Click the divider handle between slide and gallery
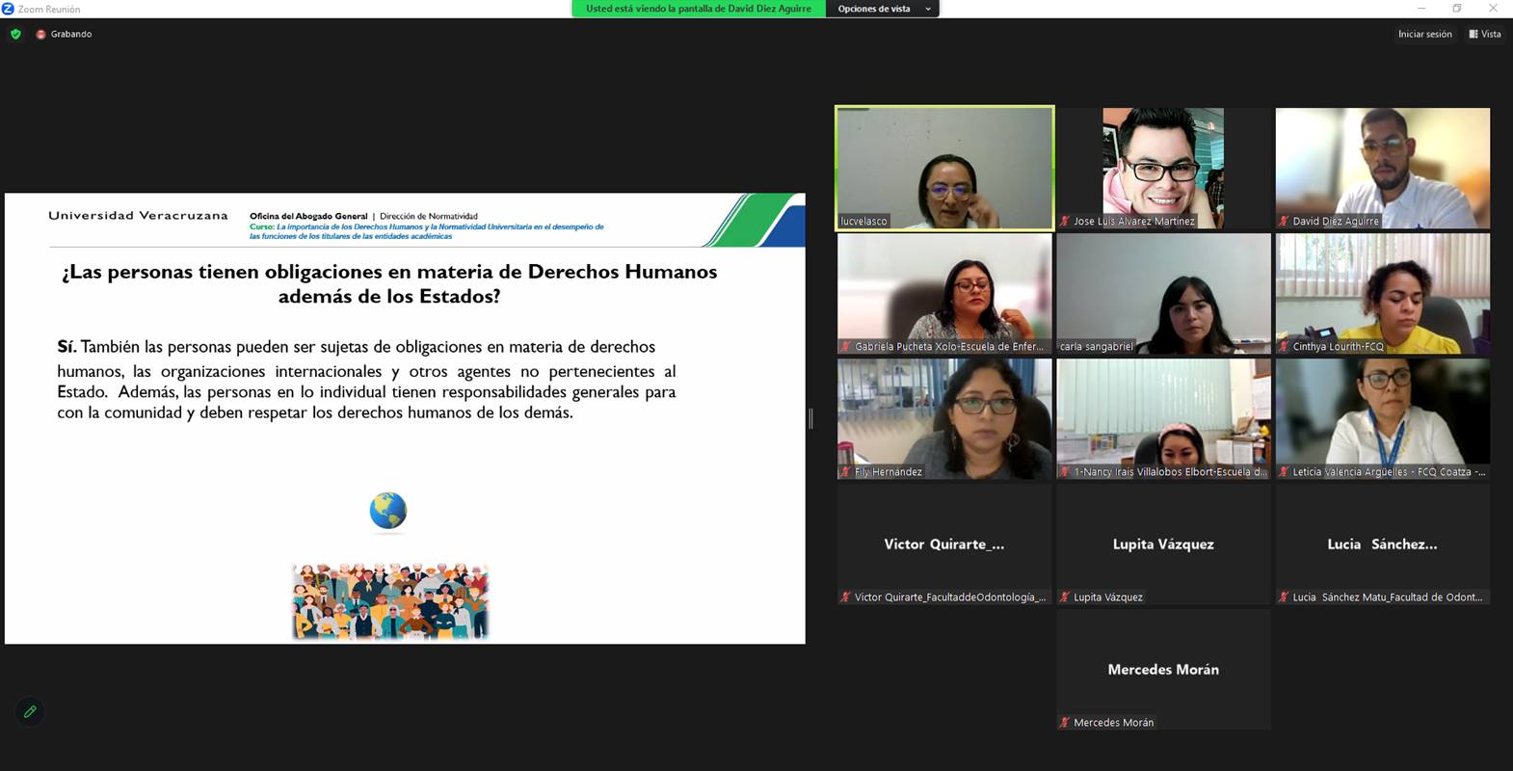Screen dimensions: 1513x771 click(810, 418)
